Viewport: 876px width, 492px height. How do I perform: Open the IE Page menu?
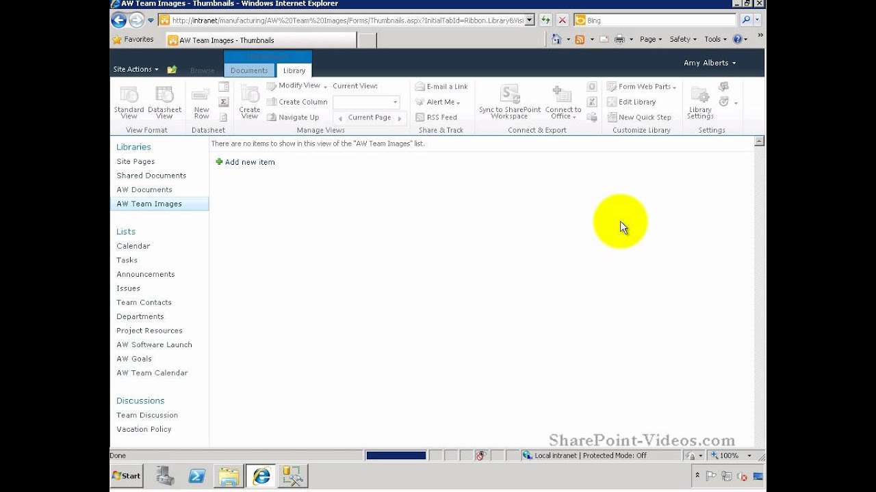[651, 39]
